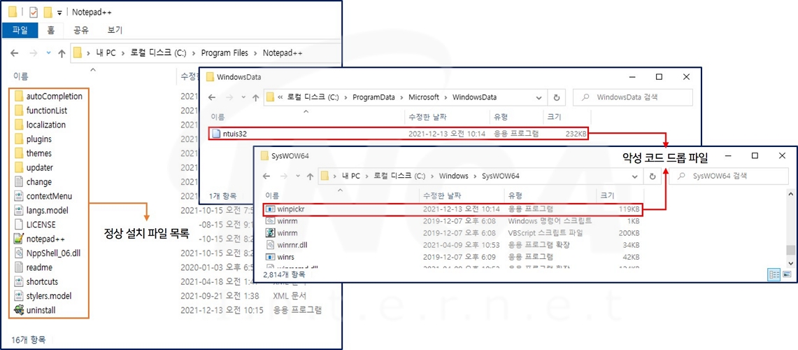The width and height of the screenshot is (798, 350).
Task: Click Windows in SysWOW64 breadcrumb
Action: (453, 176)
